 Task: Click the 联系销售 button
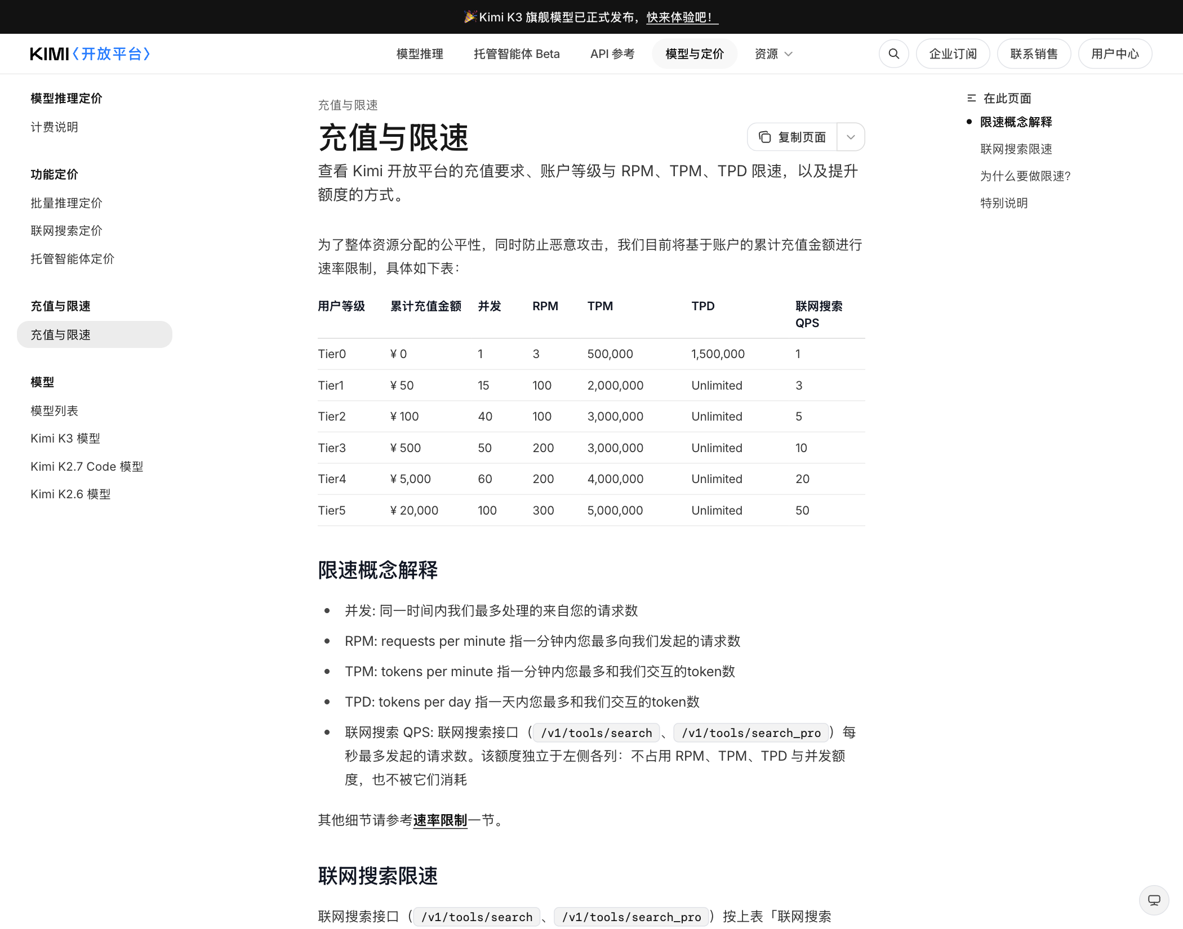click(x=1034, y=53)
